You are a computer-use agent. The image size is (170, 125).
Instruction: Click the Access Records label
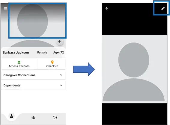pyautogui.click(x=19, y=66)
